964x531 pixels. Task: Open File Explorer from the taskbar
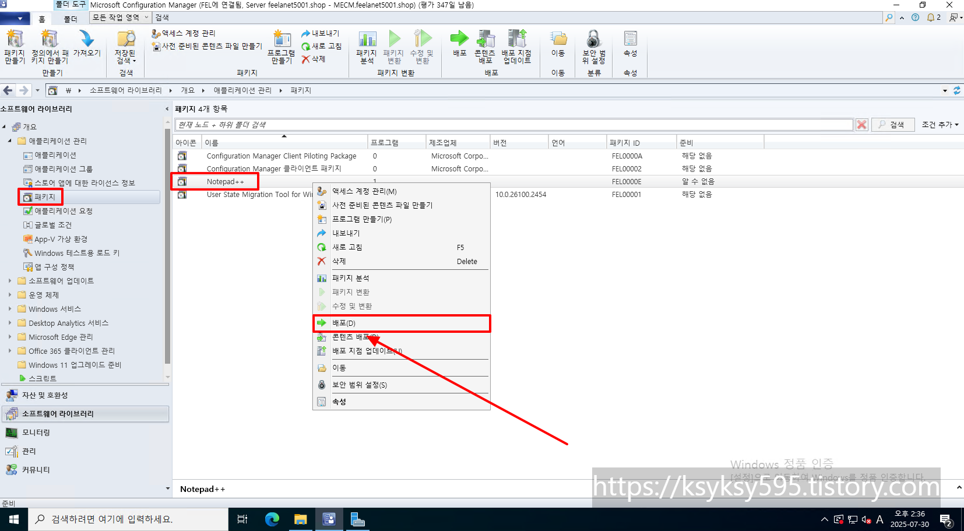[x=301, y=519]
